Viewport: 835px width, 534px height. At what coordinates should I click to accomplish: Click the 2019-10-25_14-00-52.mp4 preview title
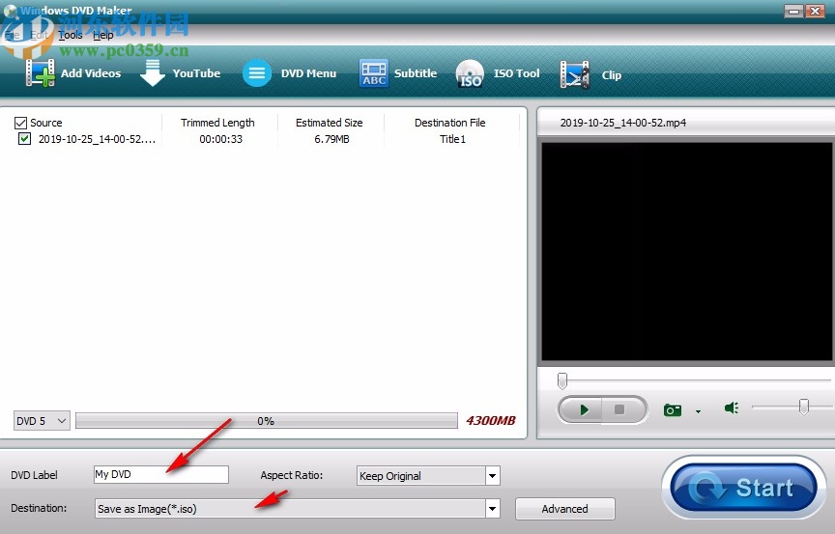click(x=623, y=123)
